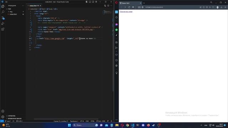Screen dimensions: 228x128
Task: Select index.html in Explorer tree
Action: coord(13,14)
